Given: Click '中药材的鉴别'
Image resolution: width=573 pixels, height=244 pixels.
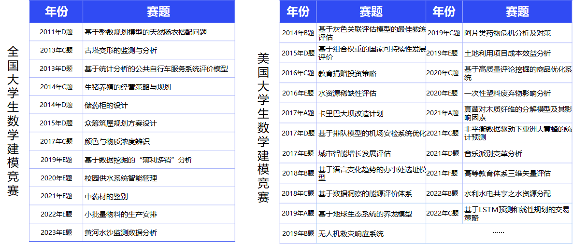Looking at the screenshot, I should pyautogui.click(x=106, y=197).
